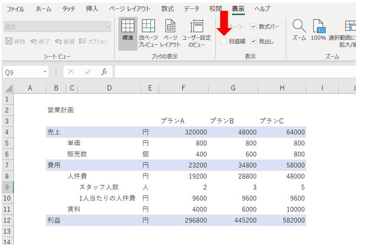Click the fx insert function icon

[104, 72]
